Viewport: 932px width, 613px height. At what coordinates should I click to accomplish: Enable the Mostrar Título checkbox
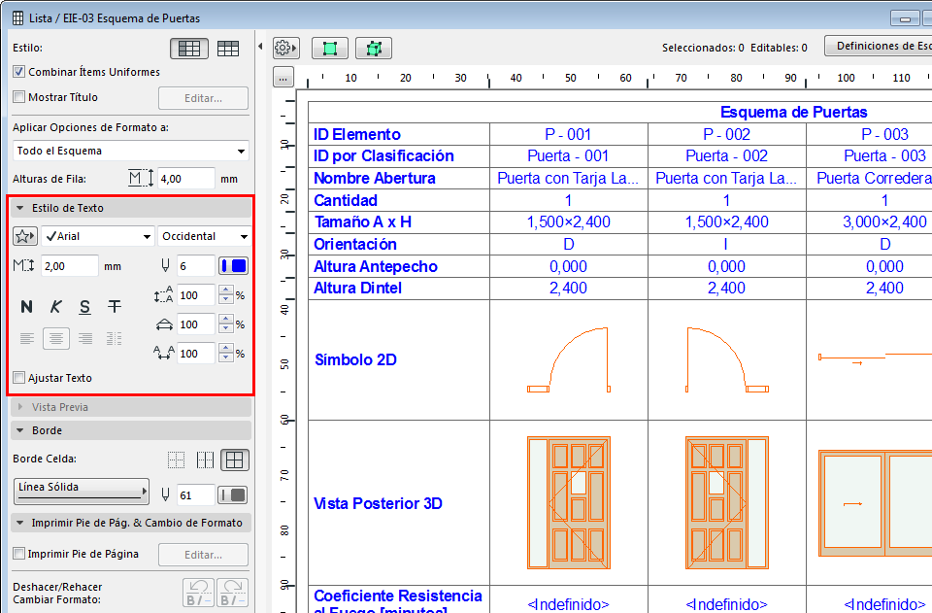pyautogui.click(x=19, y=97)
